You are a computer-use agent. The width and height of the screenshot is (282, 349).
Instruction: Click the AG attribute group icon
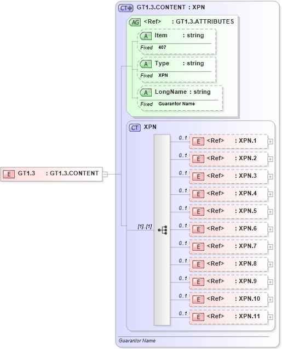(135, 22)
